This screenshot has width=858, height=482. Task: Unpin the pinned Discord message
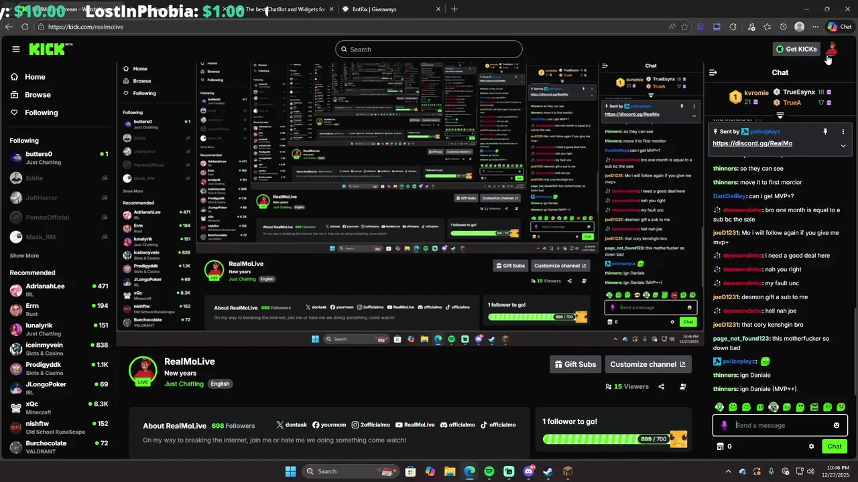(x=826, y=132)
